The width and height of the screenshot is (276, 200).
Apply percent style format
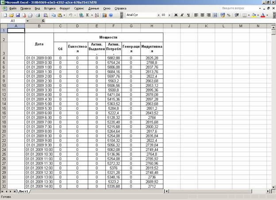pos(229,15)
